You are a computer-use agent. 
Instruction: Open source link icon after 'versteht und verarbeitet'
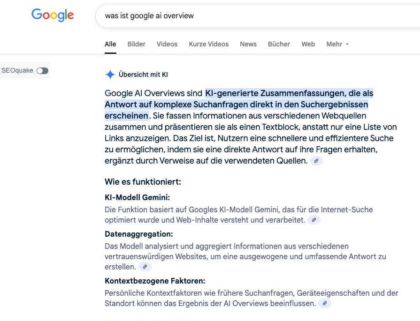tap(314, 220)
